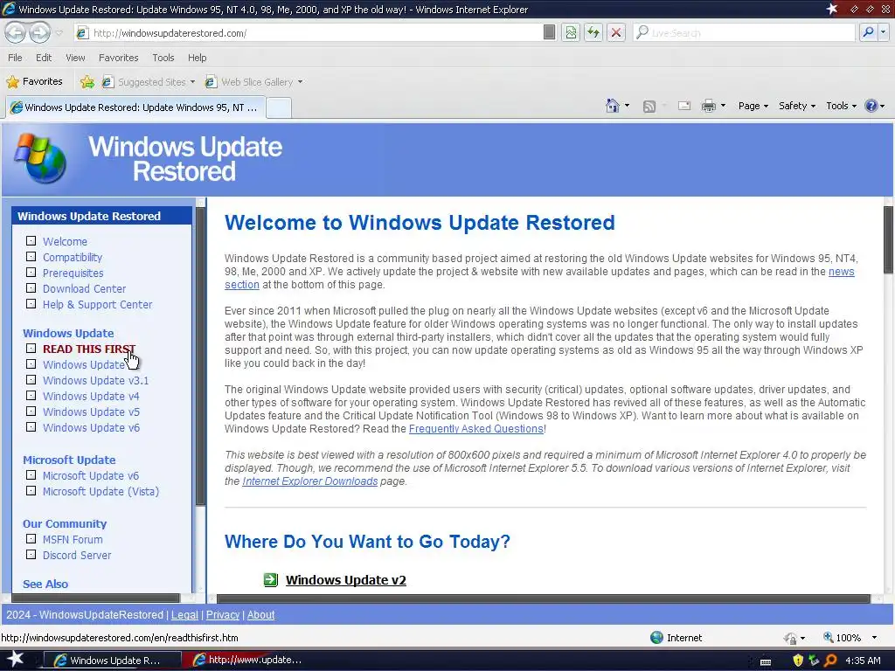Click the Legal footer link
Image resolution: width=895 pixels, height=671 pixels.
point(185,614)
